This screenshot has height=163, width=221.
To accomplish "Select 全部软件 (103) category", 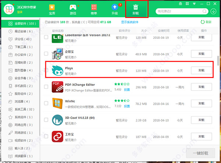I will tap(20, 23).
